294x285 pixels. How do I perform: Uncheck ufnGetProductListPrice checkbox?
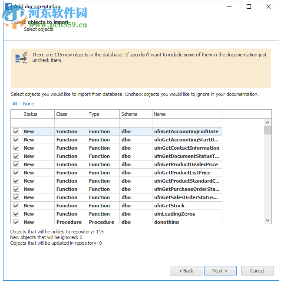pos(17,173)
